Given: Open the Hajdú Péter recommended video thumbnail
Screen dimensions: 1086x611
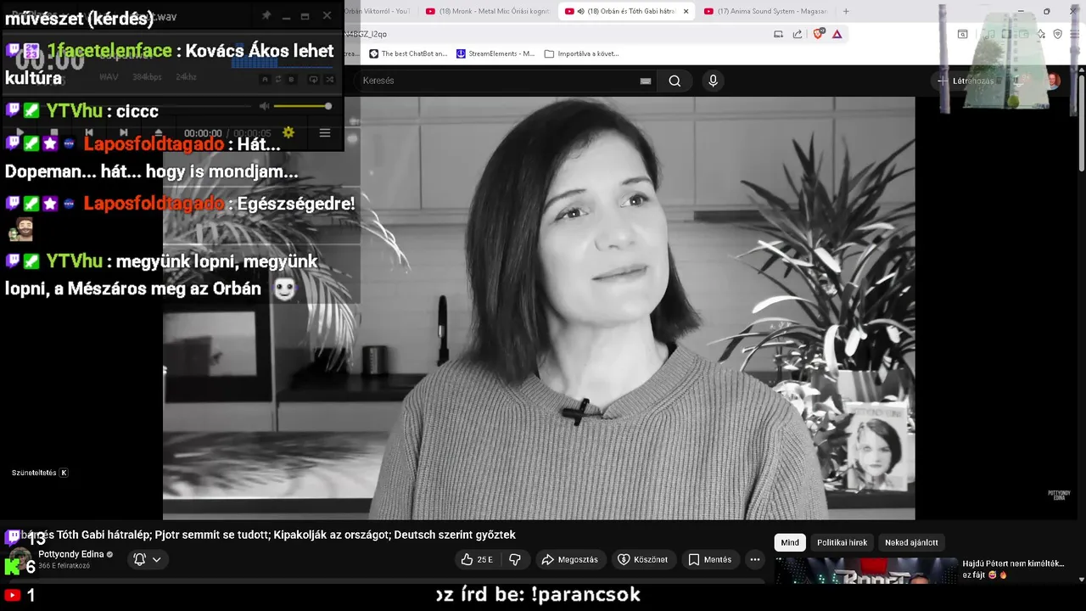Looking at the screenshot, I should coord(865,571).
